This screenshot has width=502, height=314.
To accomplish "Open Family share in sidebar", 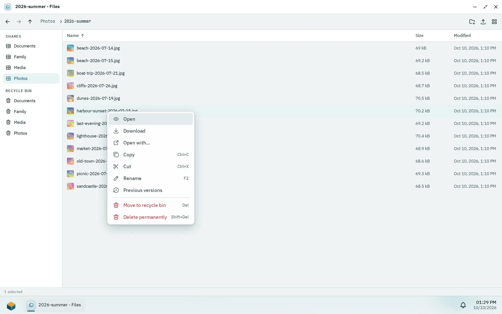I will click(31, 57).
